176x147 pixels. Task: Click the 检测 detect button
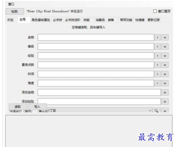(15, 11)
